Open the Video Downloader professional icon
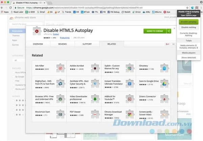 (x=95, y=99)
